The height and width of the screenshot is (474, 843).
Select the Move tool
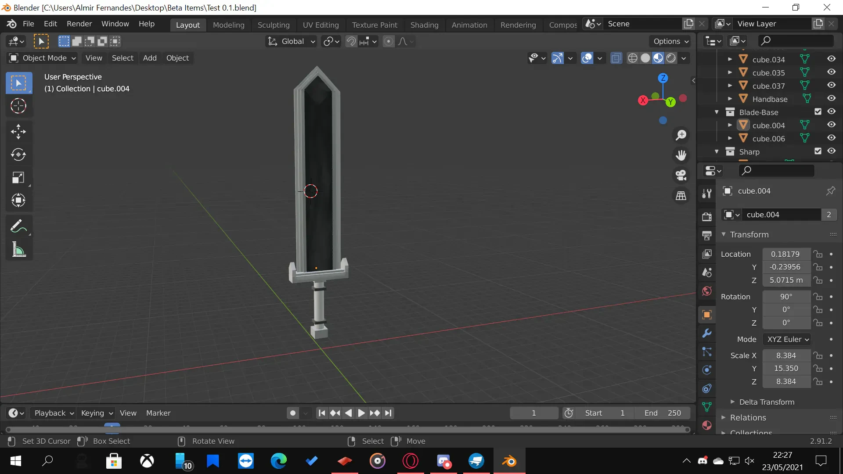point(18,131)
